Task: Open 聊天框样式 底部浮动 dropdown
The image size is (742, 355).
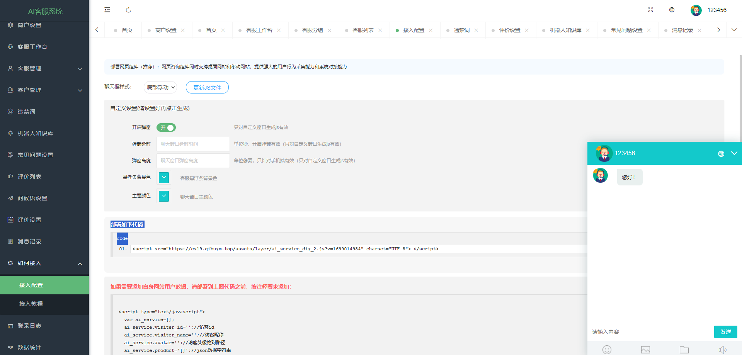Action: click(x=160, y=87)
